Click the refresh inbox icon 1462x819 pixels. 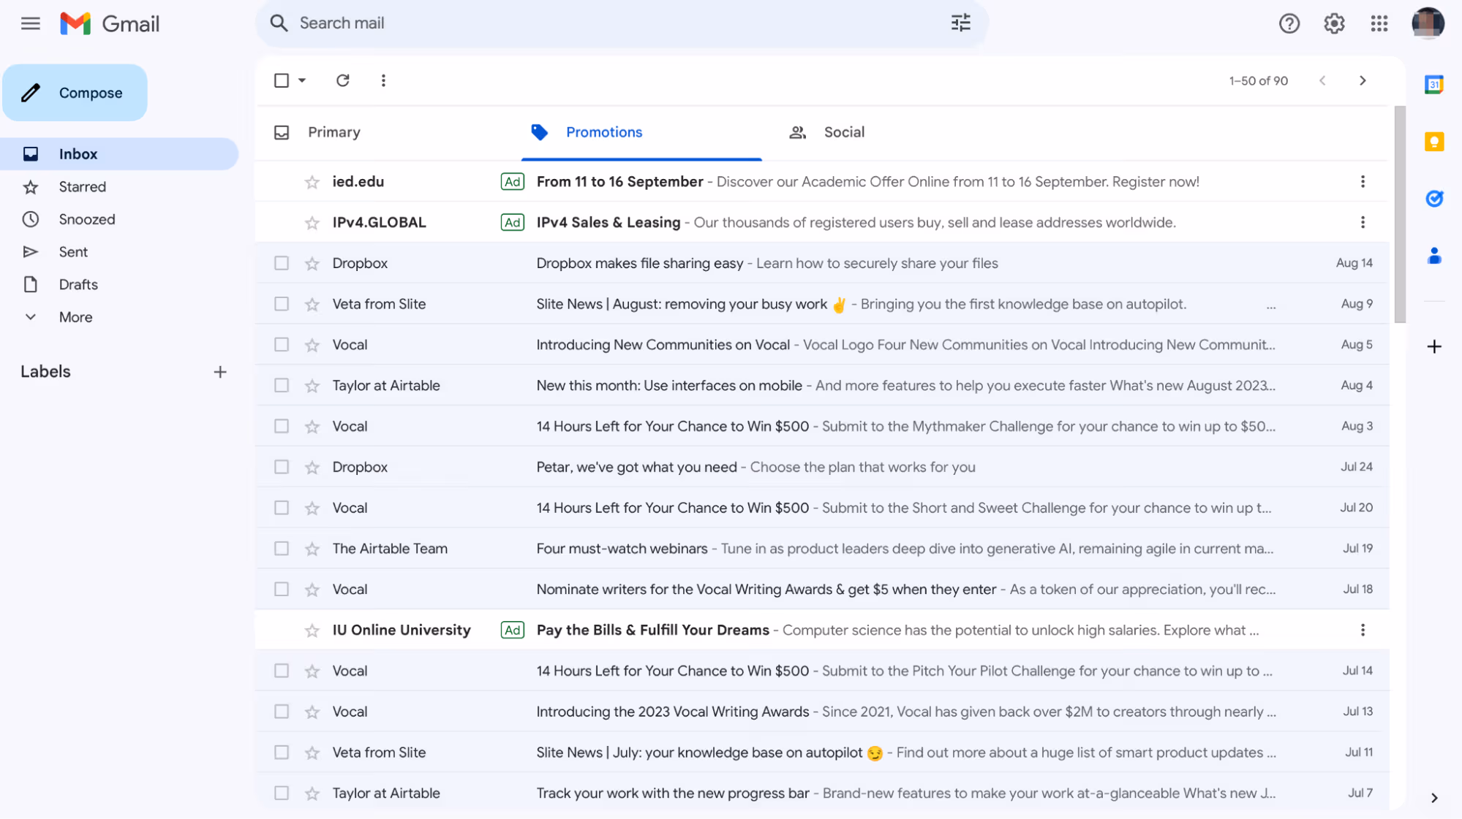click(342, 80)
